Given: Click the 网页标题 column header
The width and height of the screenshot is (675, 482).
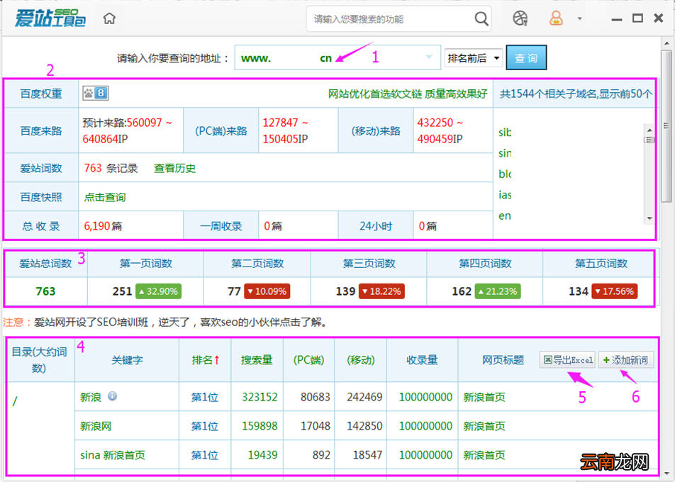Looking at the screenshot, I should pyautogui.click(x=503, y=360).
